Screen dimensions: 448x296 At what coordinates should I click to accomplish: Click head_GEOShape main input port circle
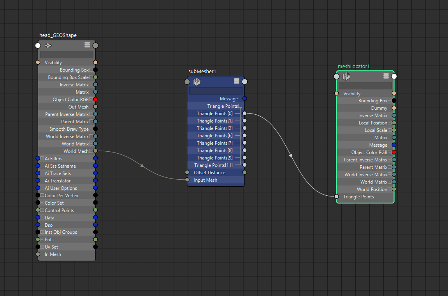pyautogui.click(x=38, y=46)
